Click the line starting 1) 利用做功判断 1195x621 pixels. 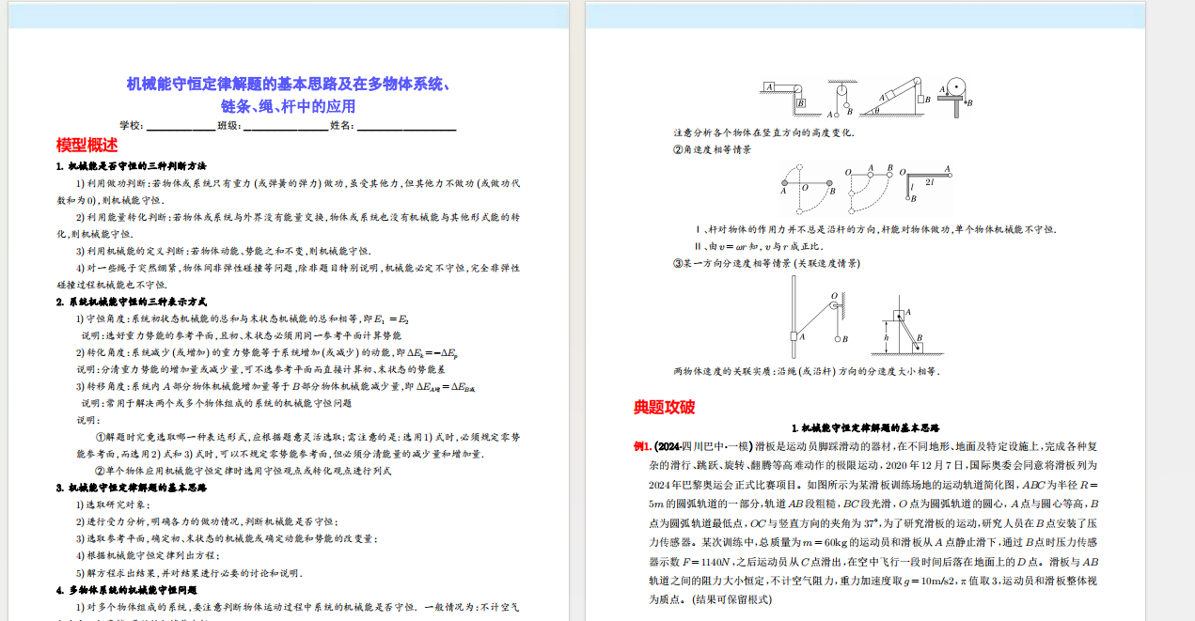[297, 183]
